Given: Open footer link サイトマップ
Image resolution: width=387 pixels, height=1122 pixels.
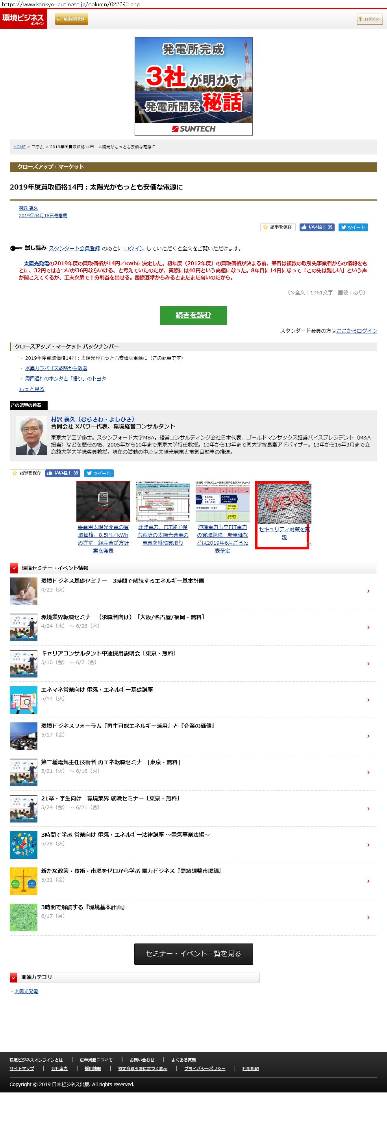Looking at the screenshot, I should point(22,1068).
